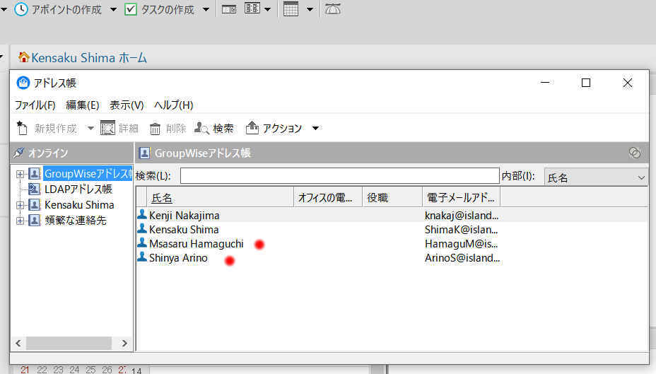
Task: Open the grid view icon dropdown arrow
Action: click(x=268, y=10)
